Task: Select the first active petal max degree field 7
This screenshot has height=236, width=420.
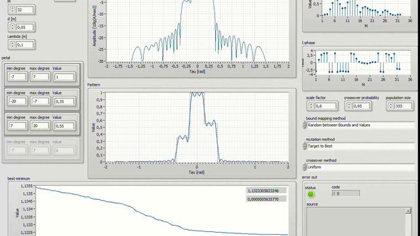Action: [40, 77]
